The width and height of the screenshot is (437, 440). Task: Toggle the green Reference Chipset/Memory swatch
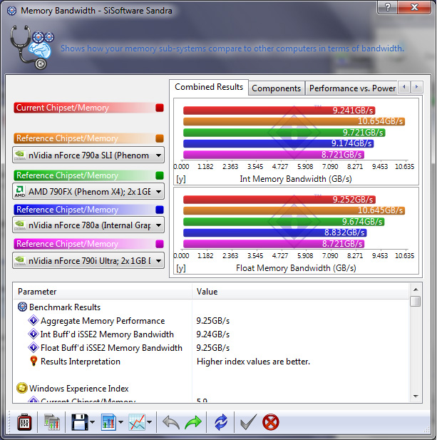pyautogui.click(x=159, y=175)
